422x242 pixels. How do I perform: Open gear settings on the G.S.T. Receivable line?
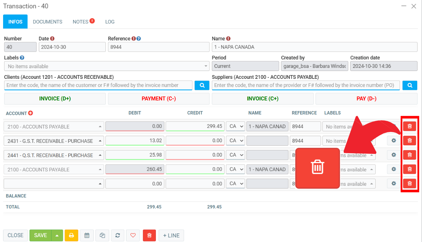point(394,141)
